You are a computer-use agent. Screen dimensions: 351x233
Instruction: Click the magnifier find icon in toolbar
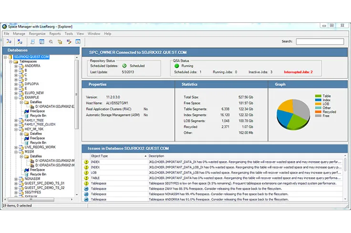tap(51, 42)
